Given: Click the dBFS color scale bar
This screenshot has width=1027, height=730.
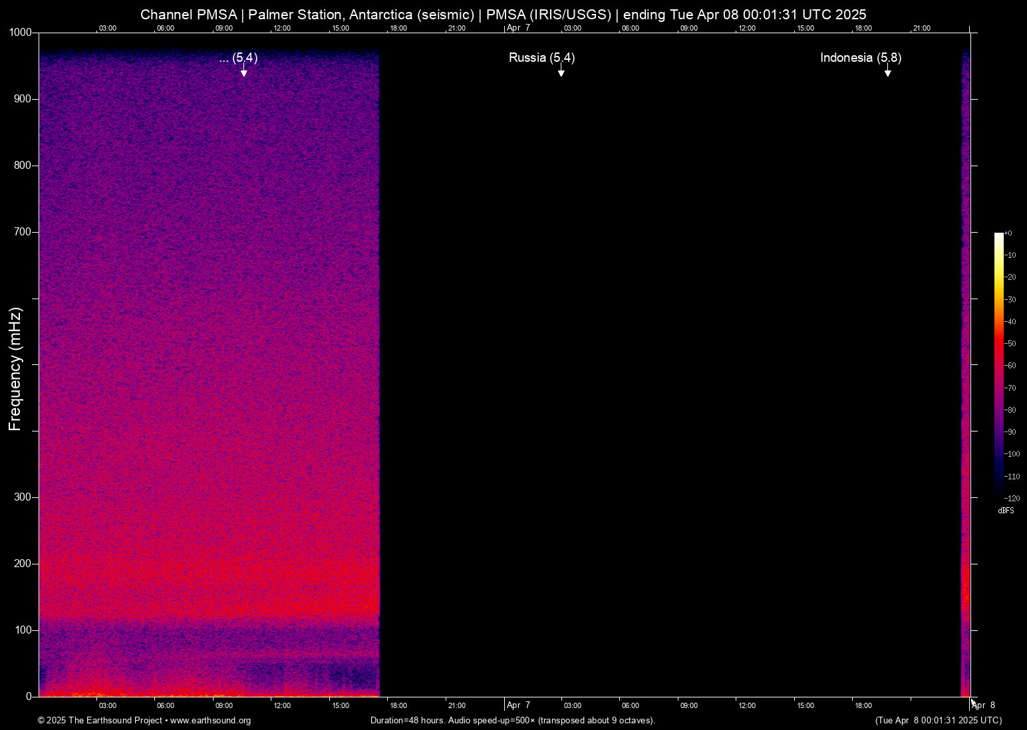Looking at the screenshot, I should 998,362.
